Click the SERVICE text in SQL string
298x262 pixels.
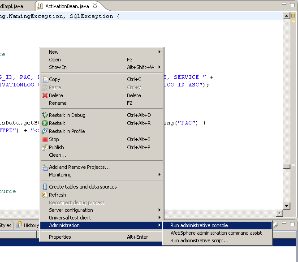point(186,77)
